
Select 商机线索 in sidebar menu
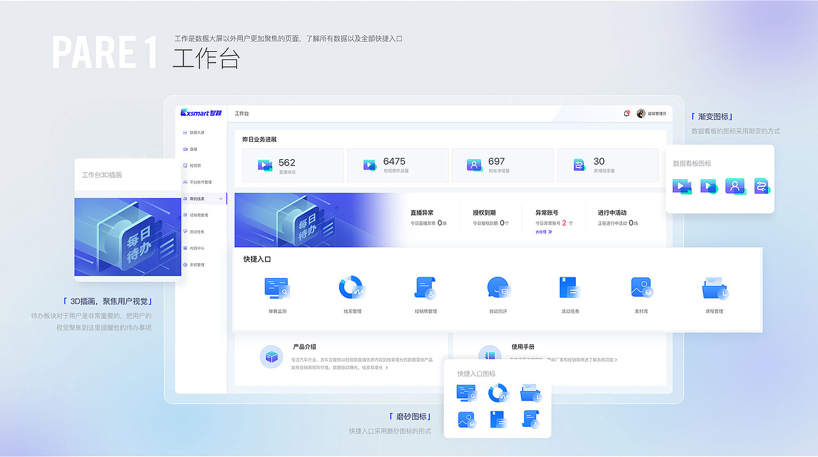201,199
